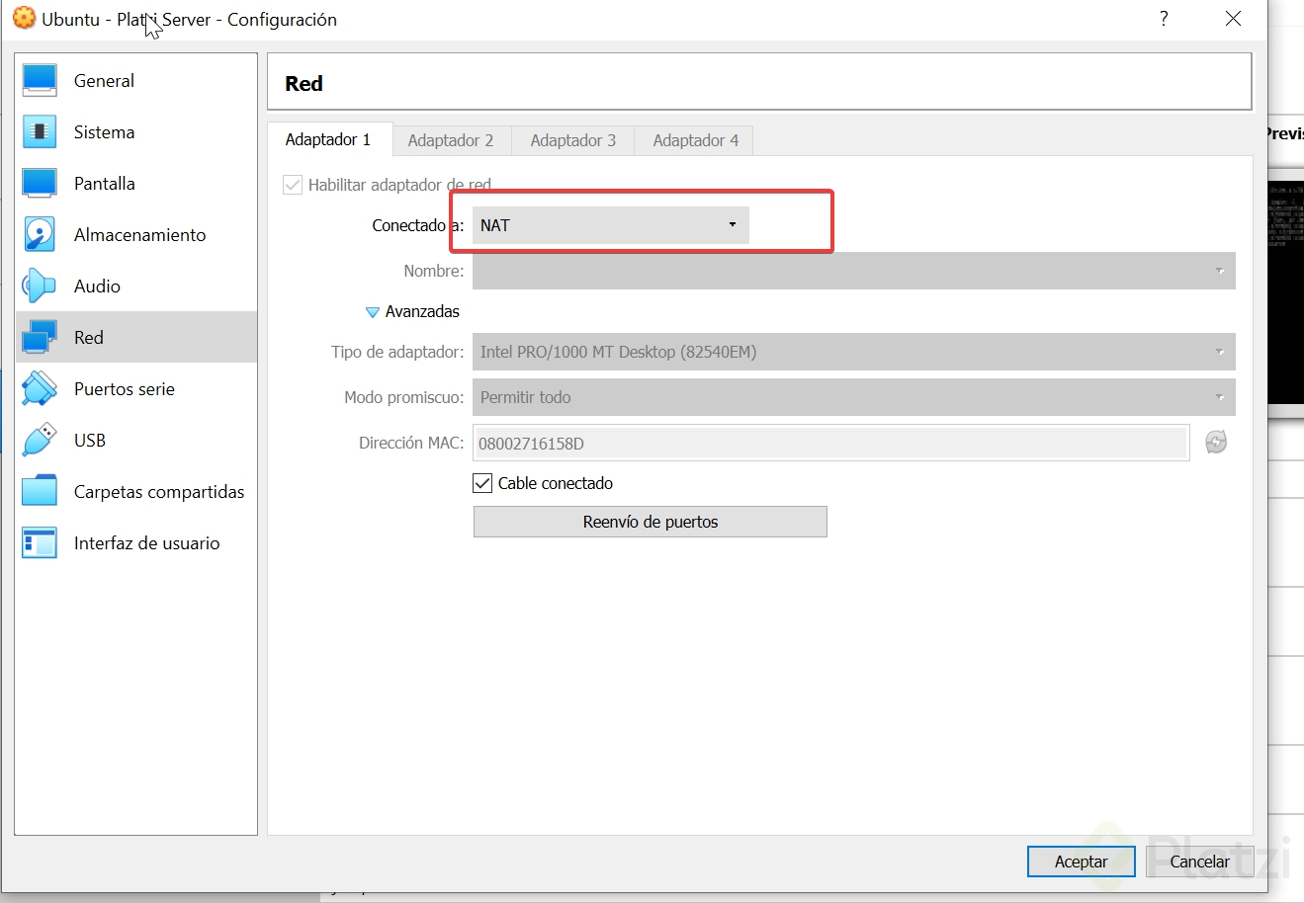Select the Red network icon
This screenshot has height=903, width=1304.
[x=40, y=338]
